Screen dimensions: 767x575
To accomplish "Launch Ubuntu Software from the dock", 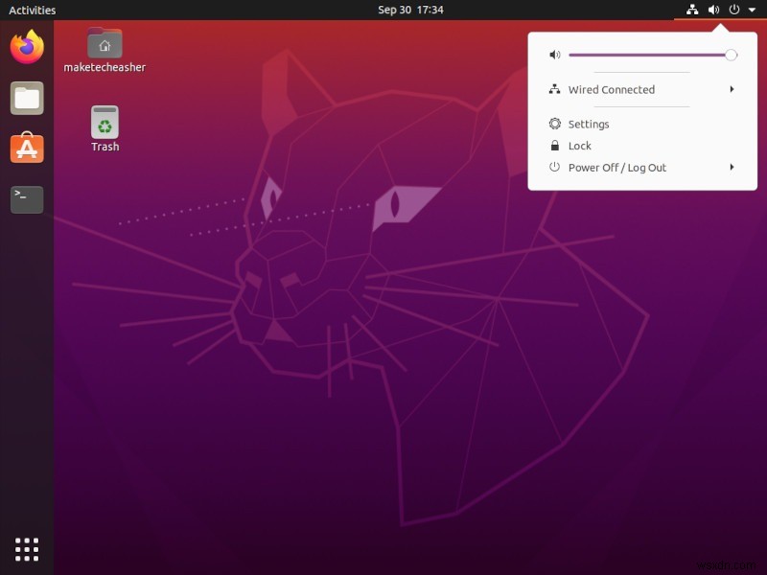I will point(26,149).
